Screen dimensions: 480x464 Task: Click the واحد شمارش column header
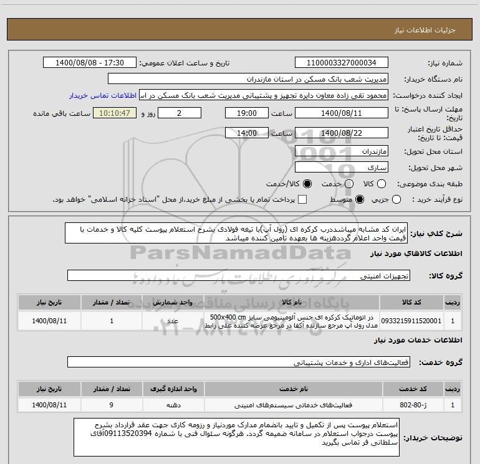(173, 302)
